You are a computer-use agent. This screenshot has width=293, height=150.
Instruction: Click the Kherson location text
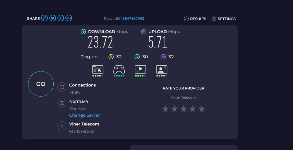point(78,109)
